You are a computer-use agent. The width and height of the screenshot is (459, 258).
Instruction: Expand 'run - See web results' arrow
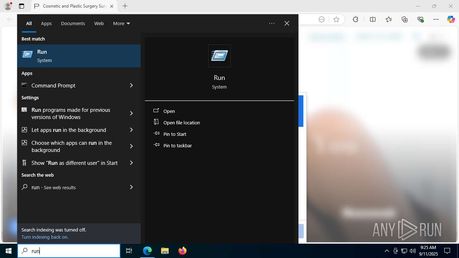coord(131,187)
